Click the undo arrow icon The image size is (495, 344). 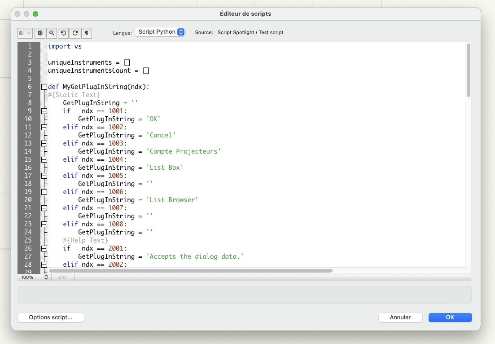(x=64, y=33)
